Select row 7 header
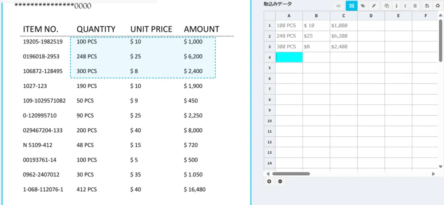Image resolution: width=444 pixels, height=205 pixels. coord(270,89)
